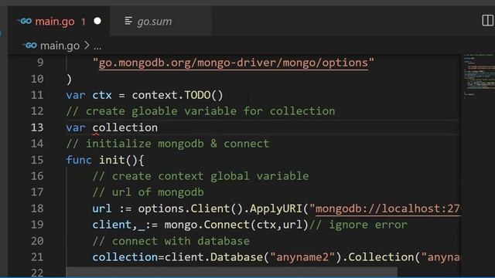Click the file lines icon on go.sum tab
Image resolution: width=495 pixels, height=278 pixels.
(128, 21)
